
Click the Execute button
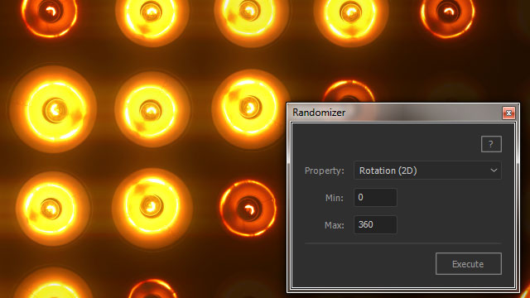(x=469, y=263)
